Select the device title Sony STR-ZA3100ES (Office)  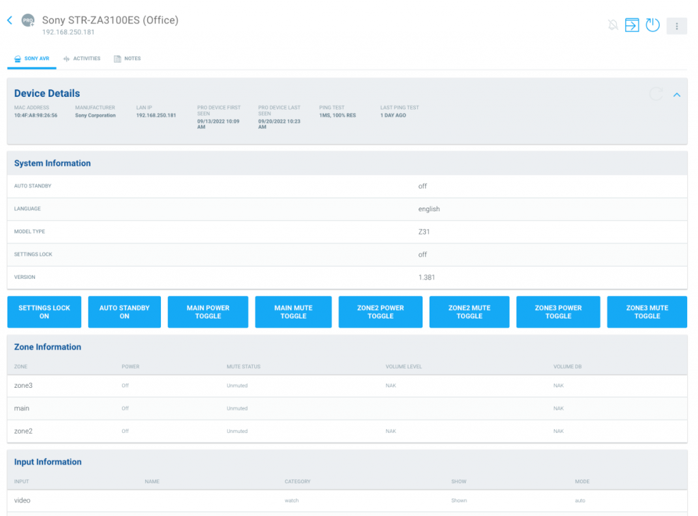tap(110, 20)
